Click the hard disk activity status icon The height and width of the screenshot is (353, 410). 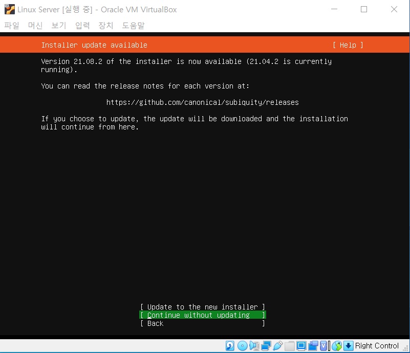click(x=230, y=346)
